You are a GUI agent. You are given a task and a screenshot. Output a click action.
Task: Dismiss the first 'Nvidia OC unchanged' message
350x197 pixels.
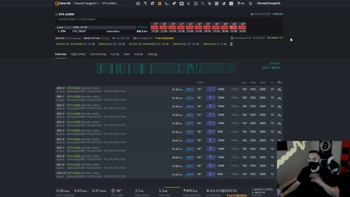coord(94,44)
